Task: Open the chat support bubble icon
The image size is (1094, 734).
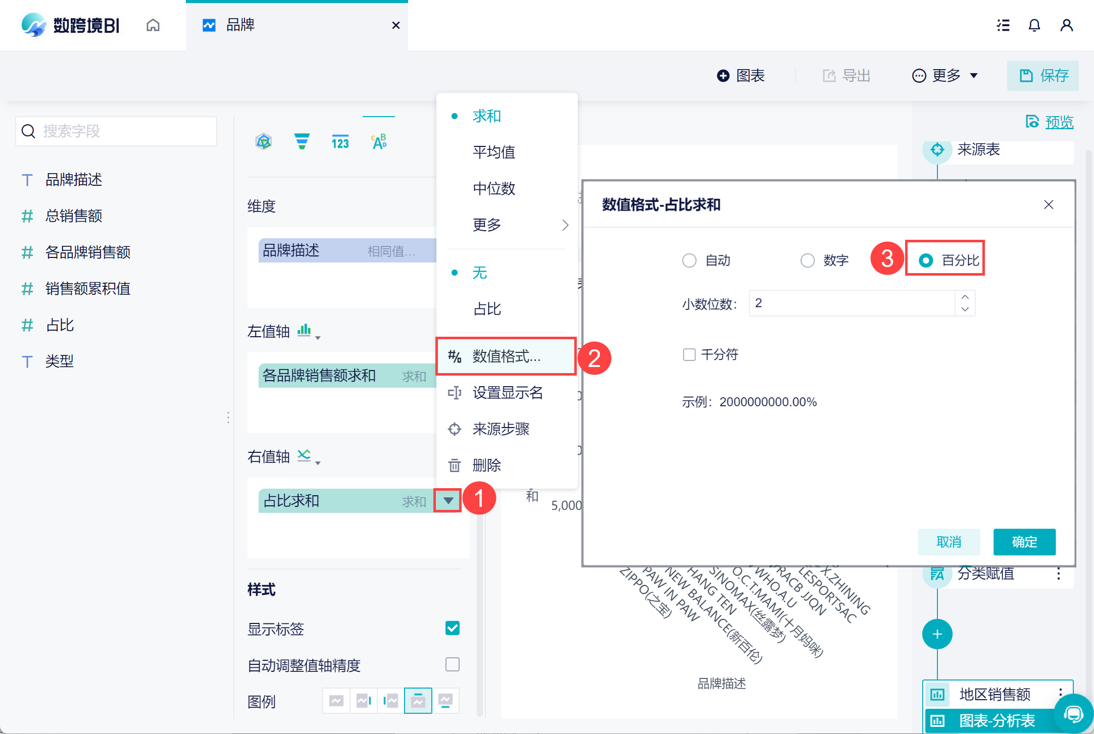Action: click(1073, 714)
